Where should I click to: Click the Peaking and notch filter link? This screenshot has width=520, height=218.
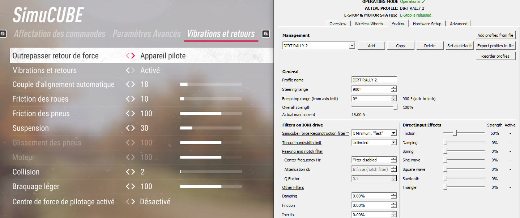pos(303,151)
